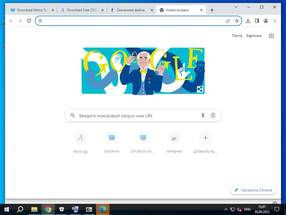Open the clock showing 15:07
The width and height of the screenshot is (286, 215).
click(x=262, y=209)
